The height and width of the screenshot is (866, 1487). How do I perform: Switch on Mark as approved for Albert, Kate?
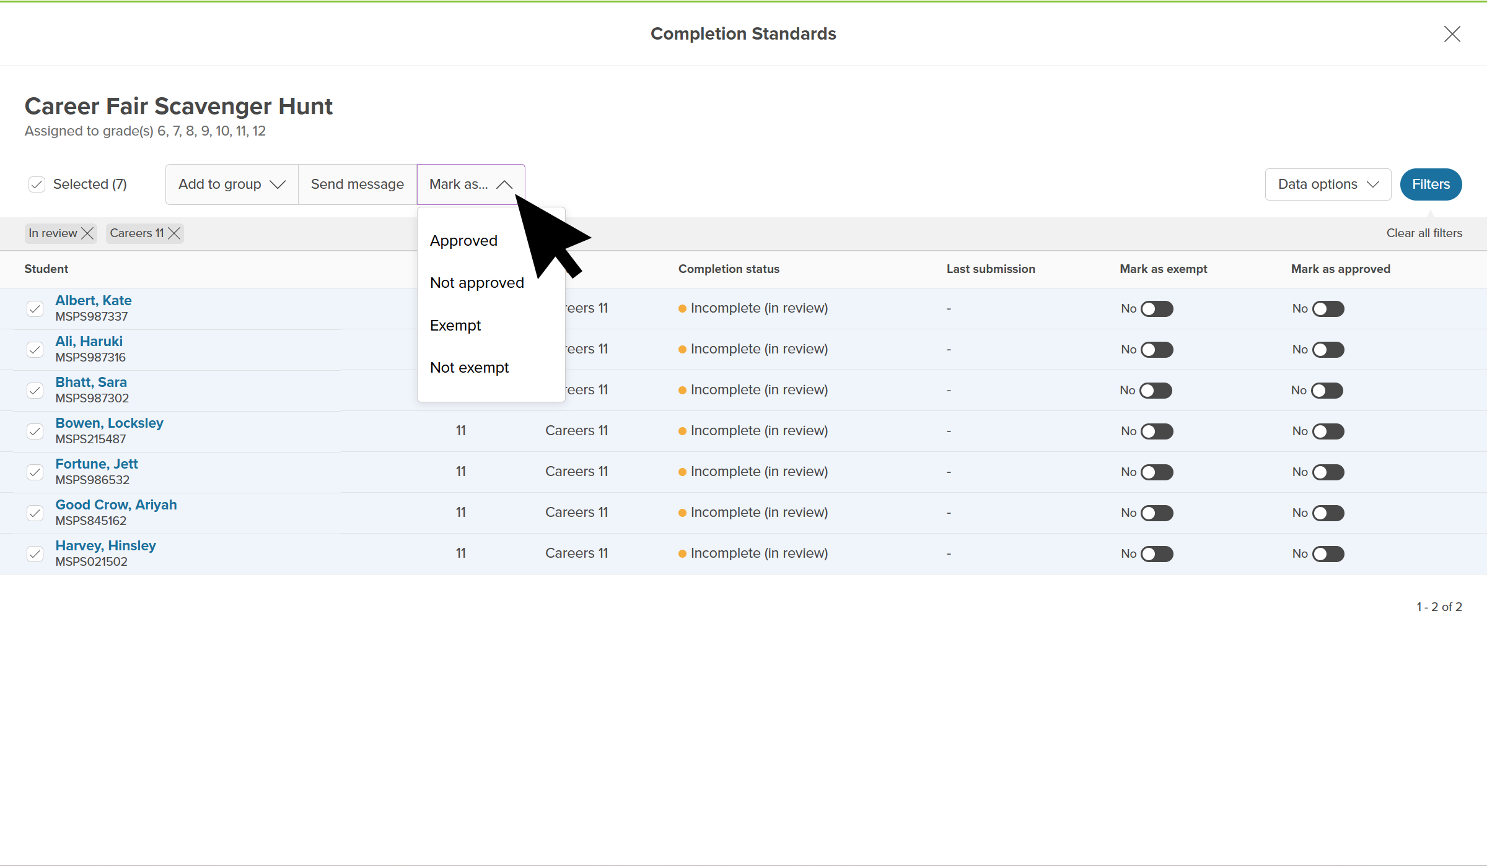click(x=1328, y=309)
